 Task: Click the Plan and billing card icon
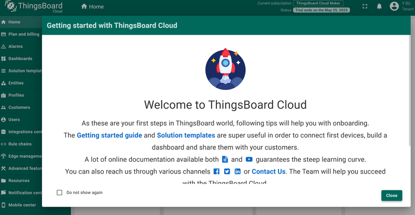coord(4,34)
